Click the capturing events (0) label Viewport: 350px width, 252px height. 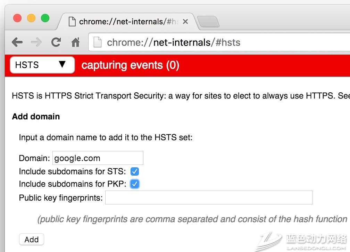[130, 65]
